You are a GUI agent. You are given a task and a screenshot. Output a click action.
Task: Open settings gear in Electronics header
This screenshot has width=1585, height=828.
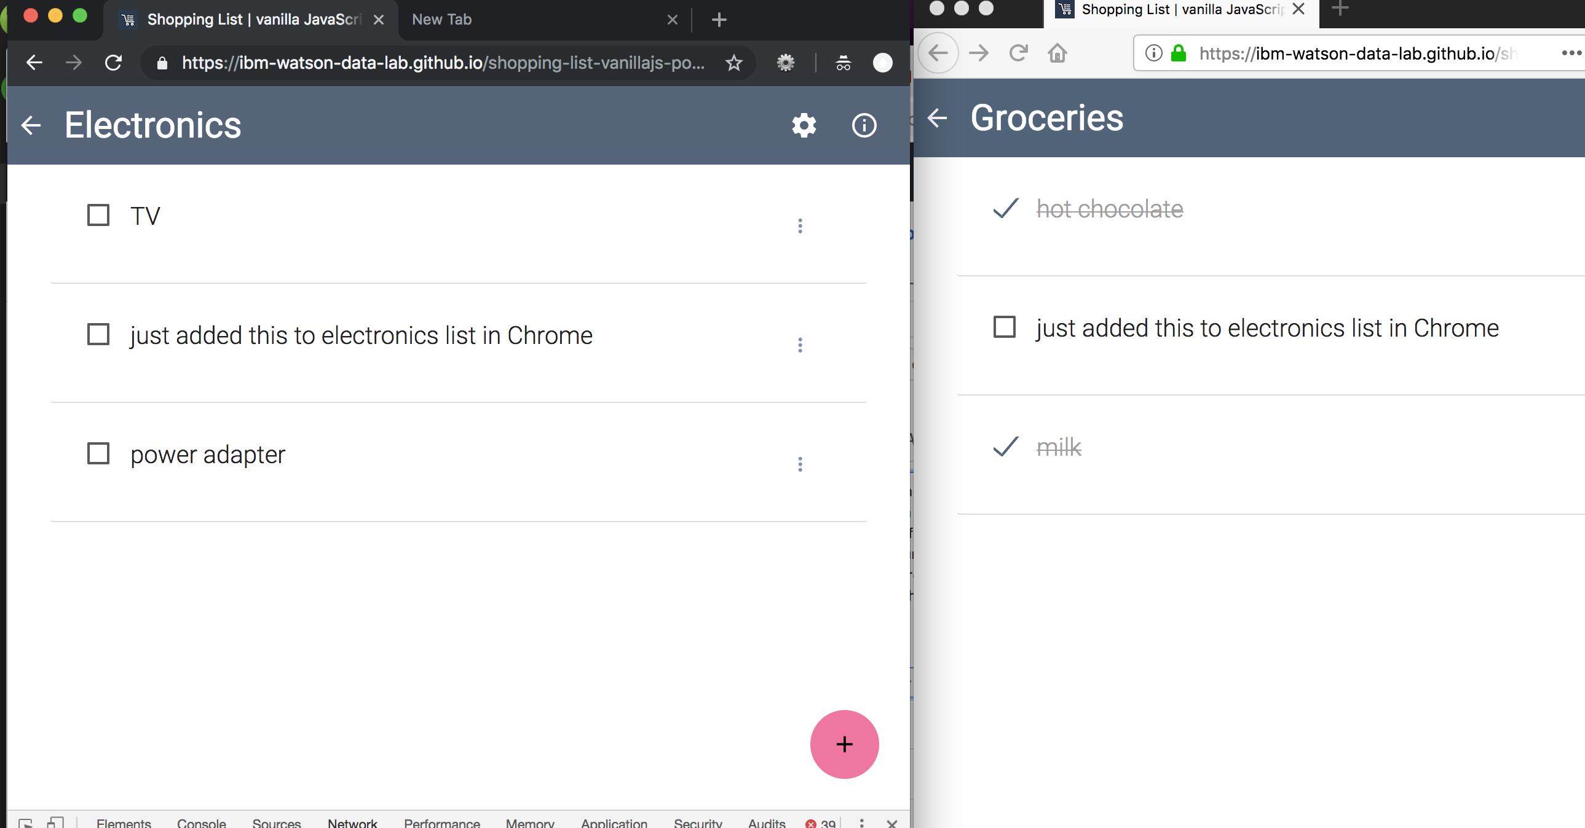click(804, 125)
